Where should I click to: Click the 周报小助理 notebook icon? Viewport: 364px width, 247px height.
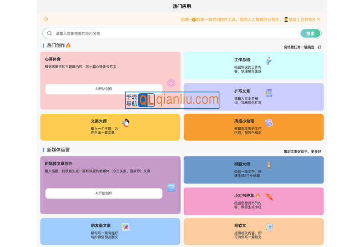point(269,123)
